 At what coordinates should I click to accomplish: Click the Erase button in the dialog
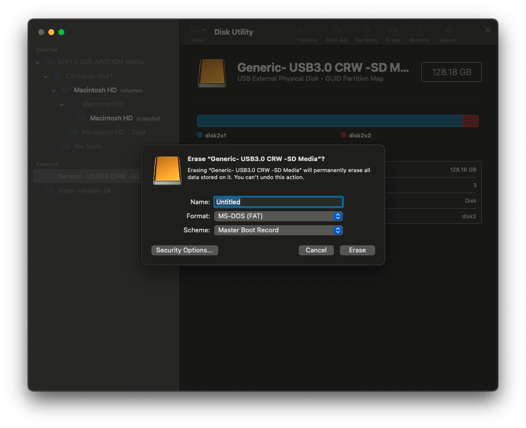pos(357,250)
